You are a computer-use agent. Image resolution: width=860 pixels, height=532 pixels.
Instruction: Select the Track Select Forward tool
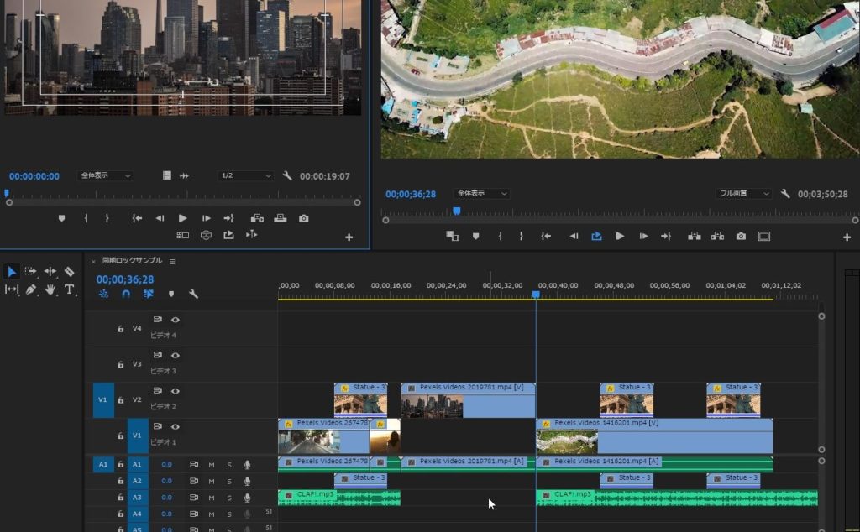coord(30,272)
